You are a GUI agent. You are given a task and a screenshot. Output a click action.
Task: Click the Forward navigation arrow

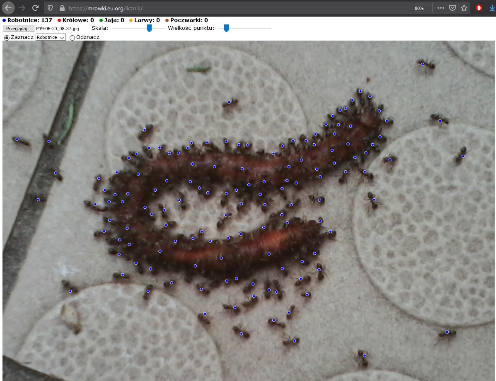pyautogui.click(x=22, y=8)
